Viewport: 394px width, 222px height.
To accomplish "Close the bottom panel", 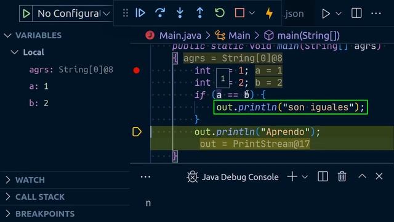I will pos(379,176).
